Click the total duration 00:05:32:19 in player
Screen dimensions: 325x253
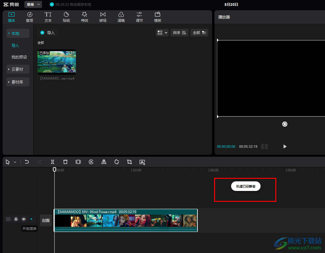click(248, 146)
